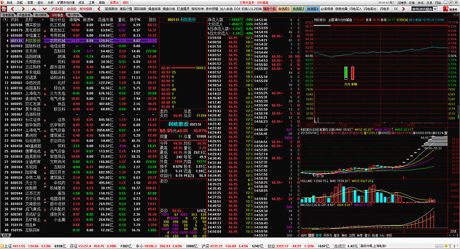This screenshot has width=460, height=249.
Task: Click the 上证 index in the status bar
Action: pyautogui.click(x=7, y=246)
